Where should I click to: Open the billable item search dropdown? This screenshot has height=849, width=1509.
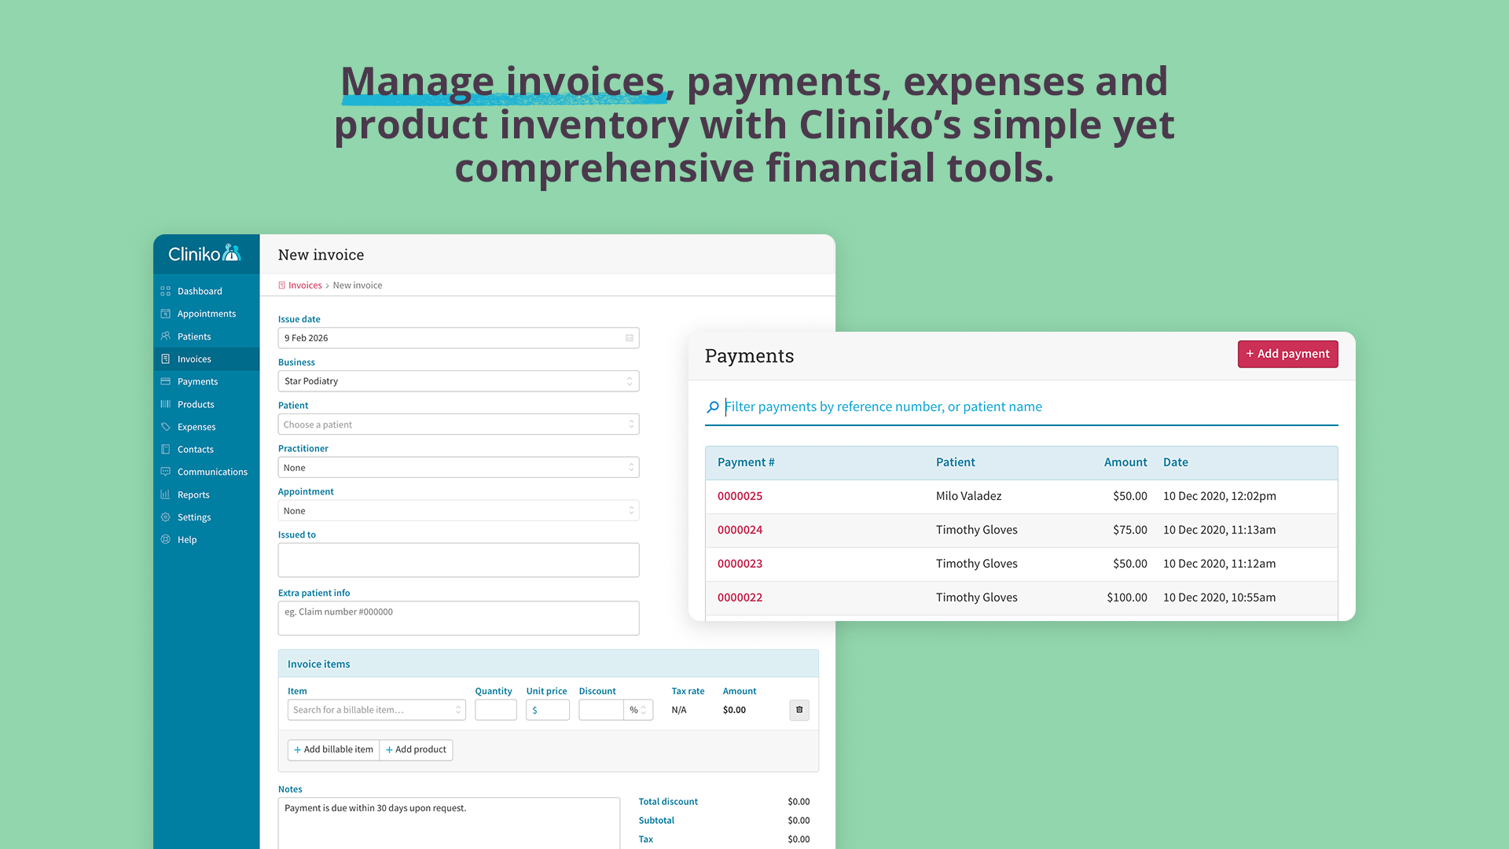click(x=376, y=710)
